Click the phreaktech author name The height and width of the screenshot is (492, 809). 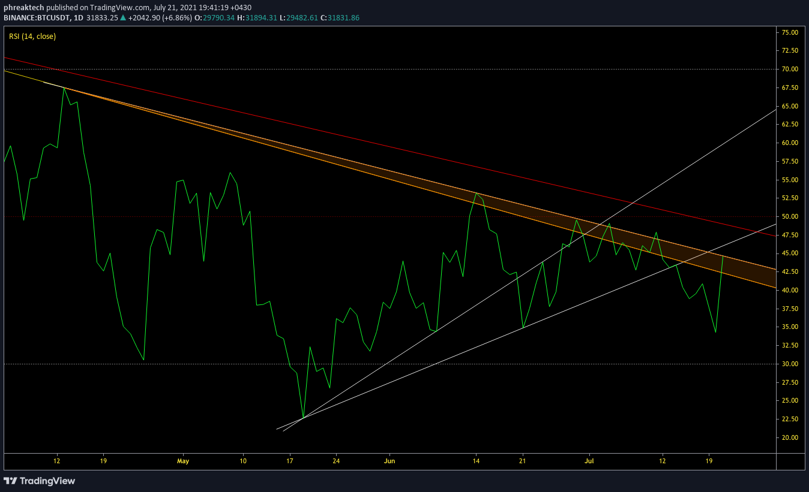[x=24, y=7]
